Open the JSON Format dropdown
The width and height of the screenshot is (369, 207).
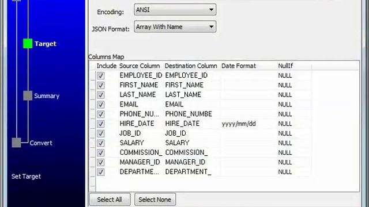click(x=175, y=27)
